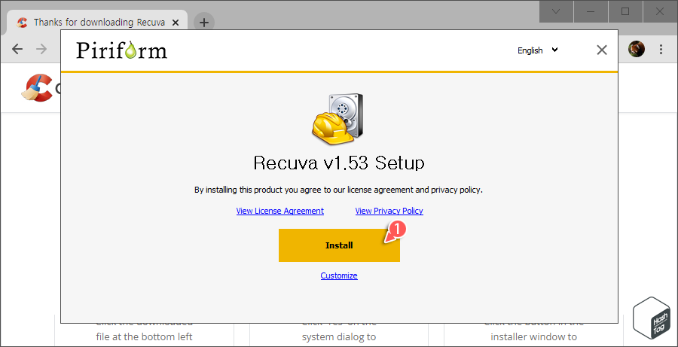Image resolution: width=678 pixels, height=347 pixels.
Task: Minimize the Chrome window
Action: (x=591, y=12)
